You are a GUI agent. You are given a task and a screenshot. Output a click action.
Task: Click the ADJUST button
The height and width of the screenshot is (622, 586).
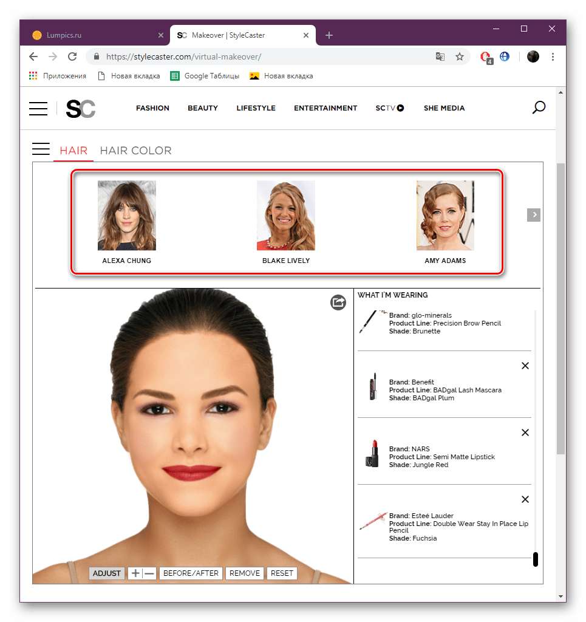[x=106, y=573]
